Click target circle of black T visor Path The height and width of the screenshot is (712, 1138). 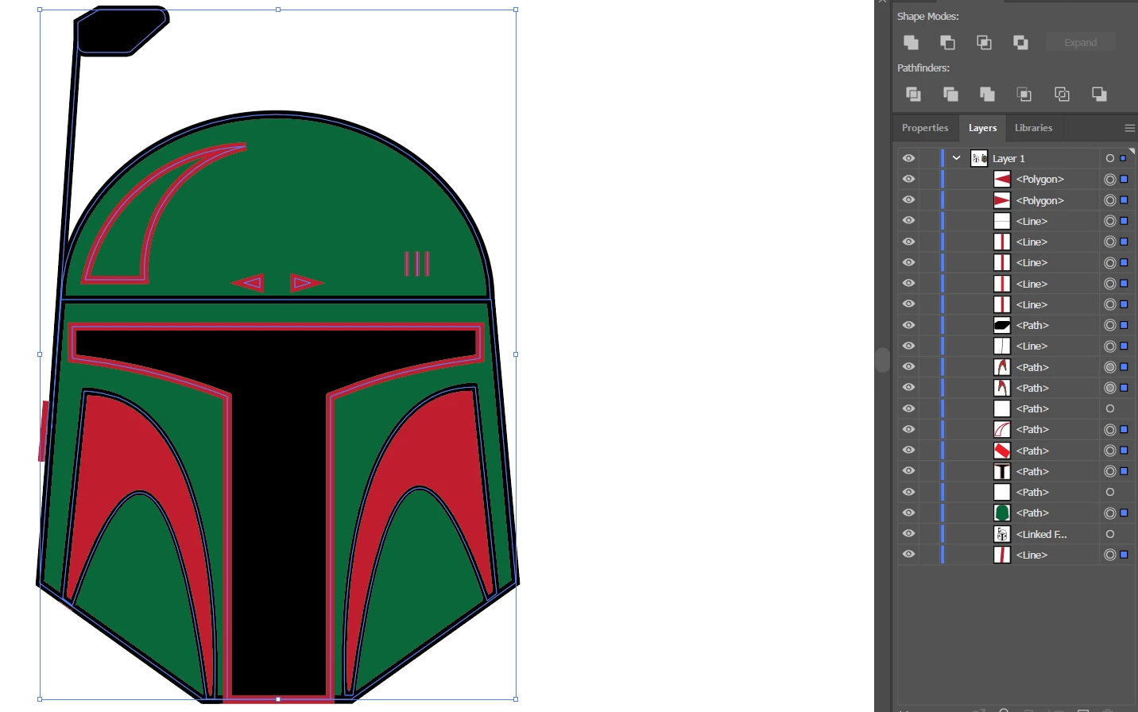click(1110, 471)
